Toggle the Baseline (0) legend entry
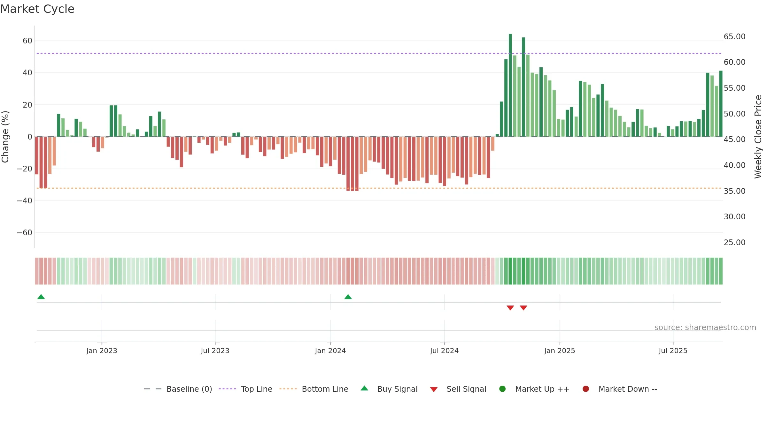The image size is (767, 431). [178, 389]
